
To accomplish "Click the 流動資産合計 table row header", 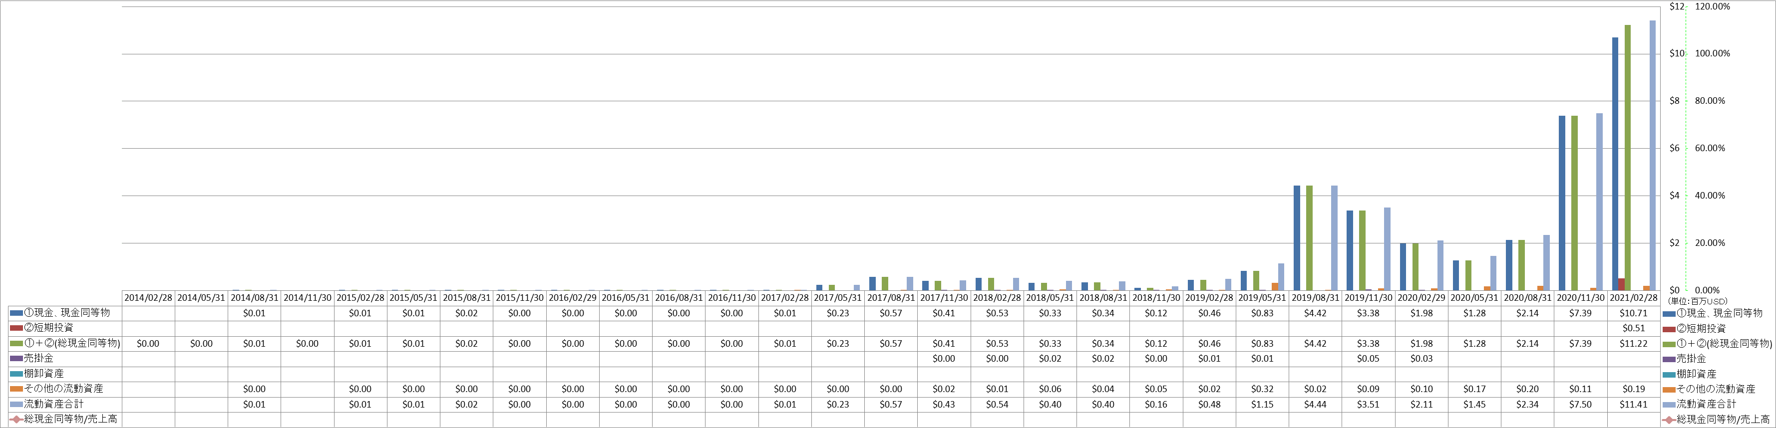I will pos(65,404).
